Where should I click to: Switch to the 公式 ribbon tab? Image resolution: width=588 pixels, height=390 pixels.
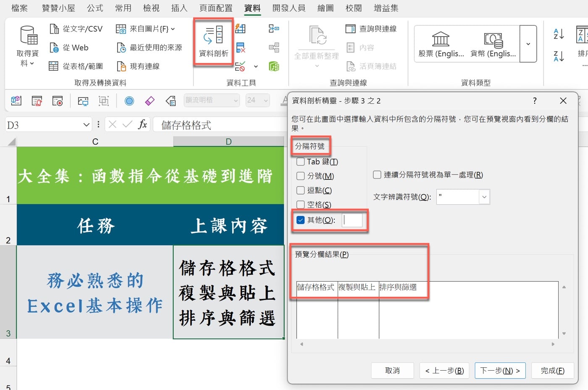click(95, 8)
